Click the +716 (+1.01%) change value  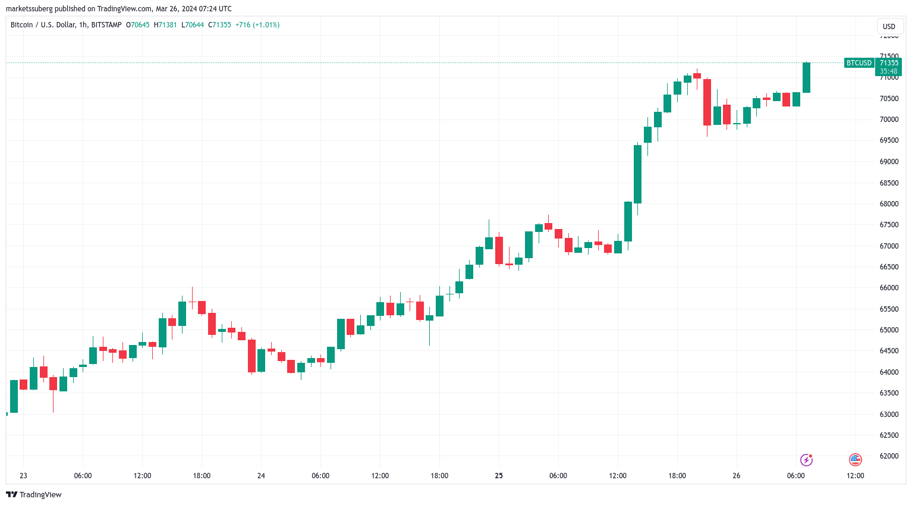click(x=257, y=25)
